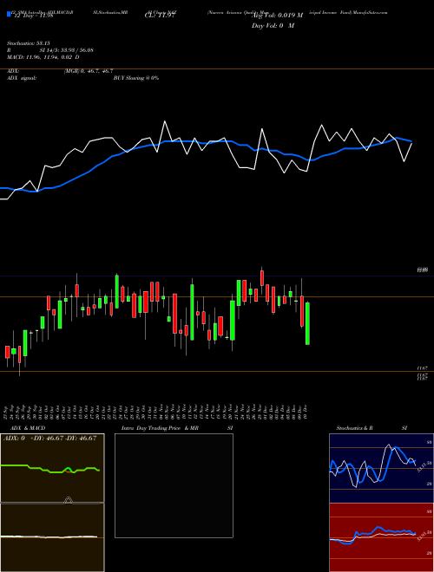Click the 'ADX: 0 +DY: 46.67 -DY: 46.67' readout

(x=49, y=439)
